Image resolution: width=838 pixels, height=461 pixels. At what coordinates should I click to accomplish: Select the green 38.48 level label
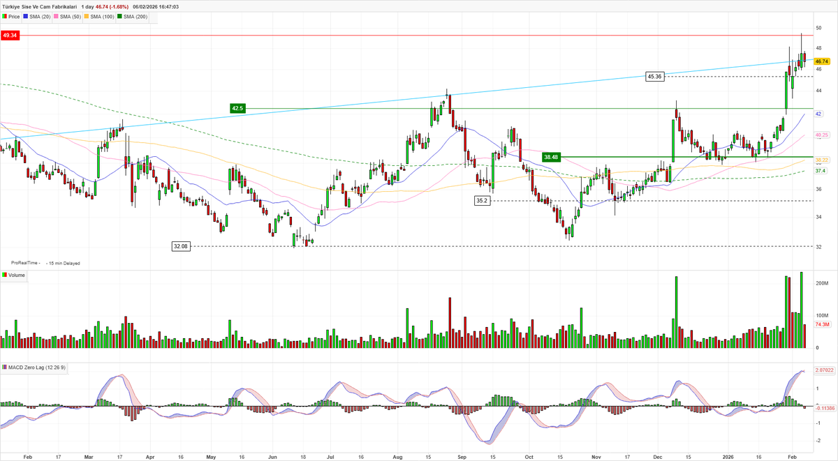pos(551,158)
